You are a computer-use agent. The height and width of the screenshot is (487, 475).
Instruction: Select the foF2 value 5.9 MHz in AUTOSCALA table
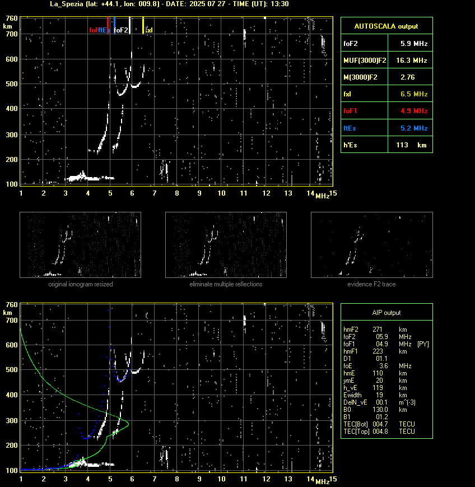[410, 44]
